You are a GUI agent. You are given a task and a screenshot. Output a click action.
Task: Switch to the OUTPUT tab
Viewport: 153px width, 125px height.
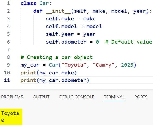point(41,97)
